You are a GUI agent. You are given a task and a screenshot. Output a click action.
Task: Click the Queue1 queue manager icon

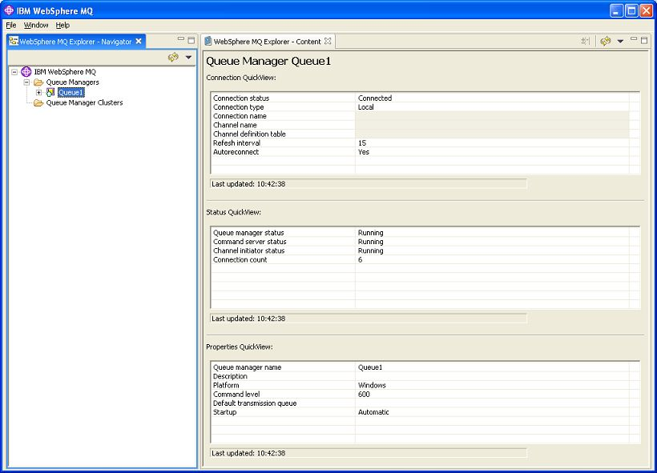point(50,92)
